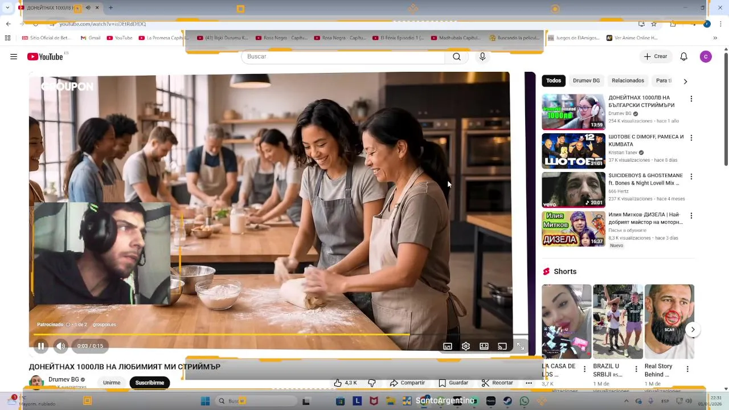Viewport: 729px width, 410px height.
Task: Open the YouTube hamburger guide menu
Action: (x=14, y=56)
